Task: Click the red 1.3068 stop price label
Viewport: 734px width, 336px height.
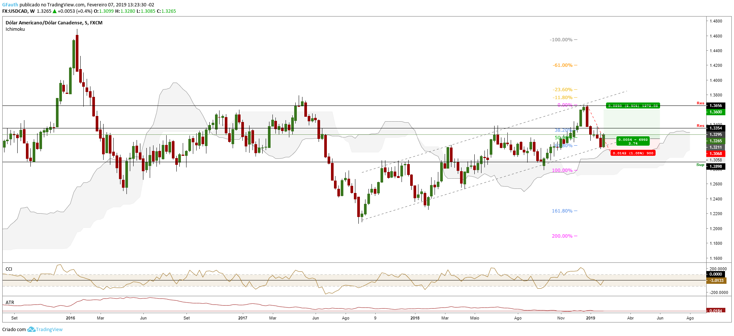Action: click(x=715, y=154)
